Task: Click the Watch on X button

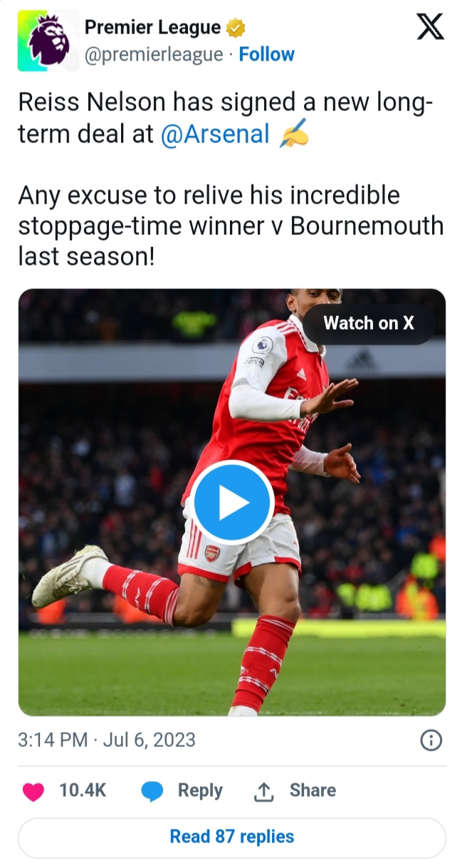Action: pos(368,323)
